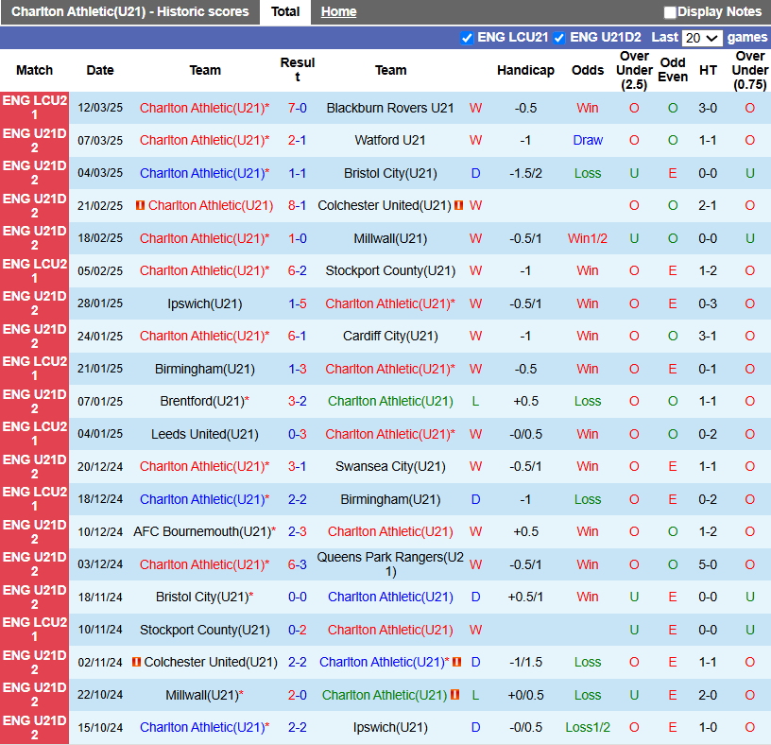Click the Charlton Athletic(U21) Historic scores title
Screen dimensions: 771x745
click(129, 11)
